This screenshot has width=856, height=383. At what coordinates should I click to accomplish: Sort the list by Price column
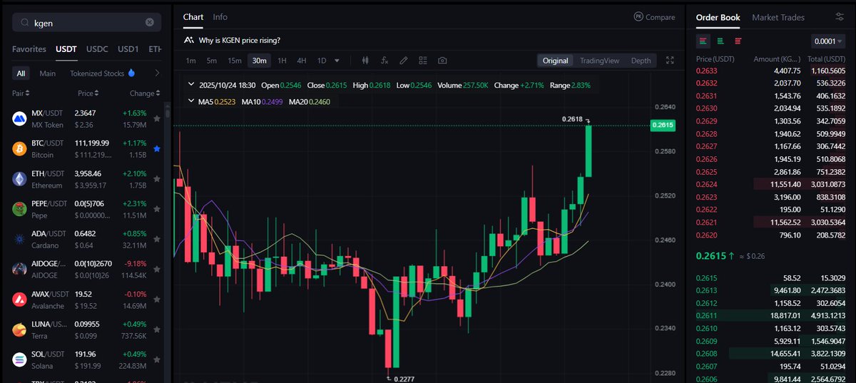[x=88, y=93]
